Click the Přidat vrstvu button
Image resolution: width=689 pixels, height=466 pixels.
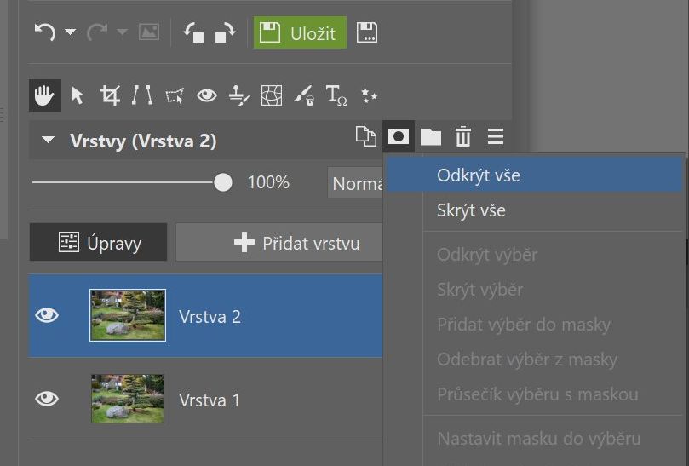point(279,242)
